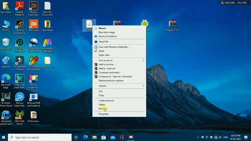Launch IObit Uninstaller shortcut

20,45
